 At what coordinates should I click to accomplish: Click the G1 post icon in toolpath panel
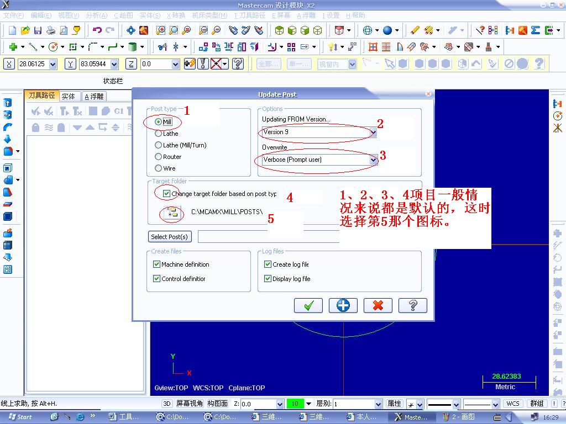119,111
